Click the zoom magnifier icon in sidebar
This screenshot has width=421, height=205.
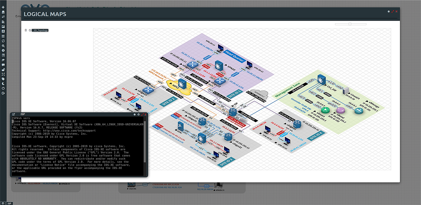pos(3,46)
